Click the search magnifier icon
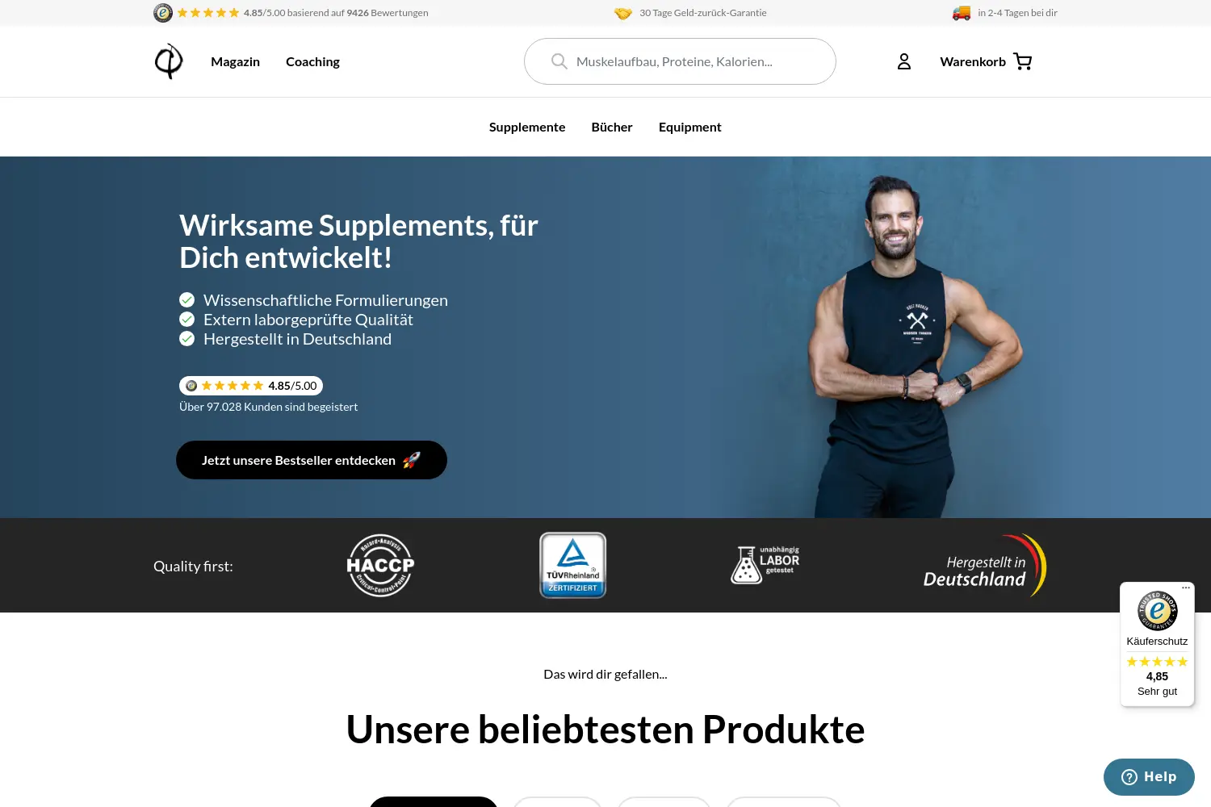This screenshot has height=807, width=1211. point(559,61)
